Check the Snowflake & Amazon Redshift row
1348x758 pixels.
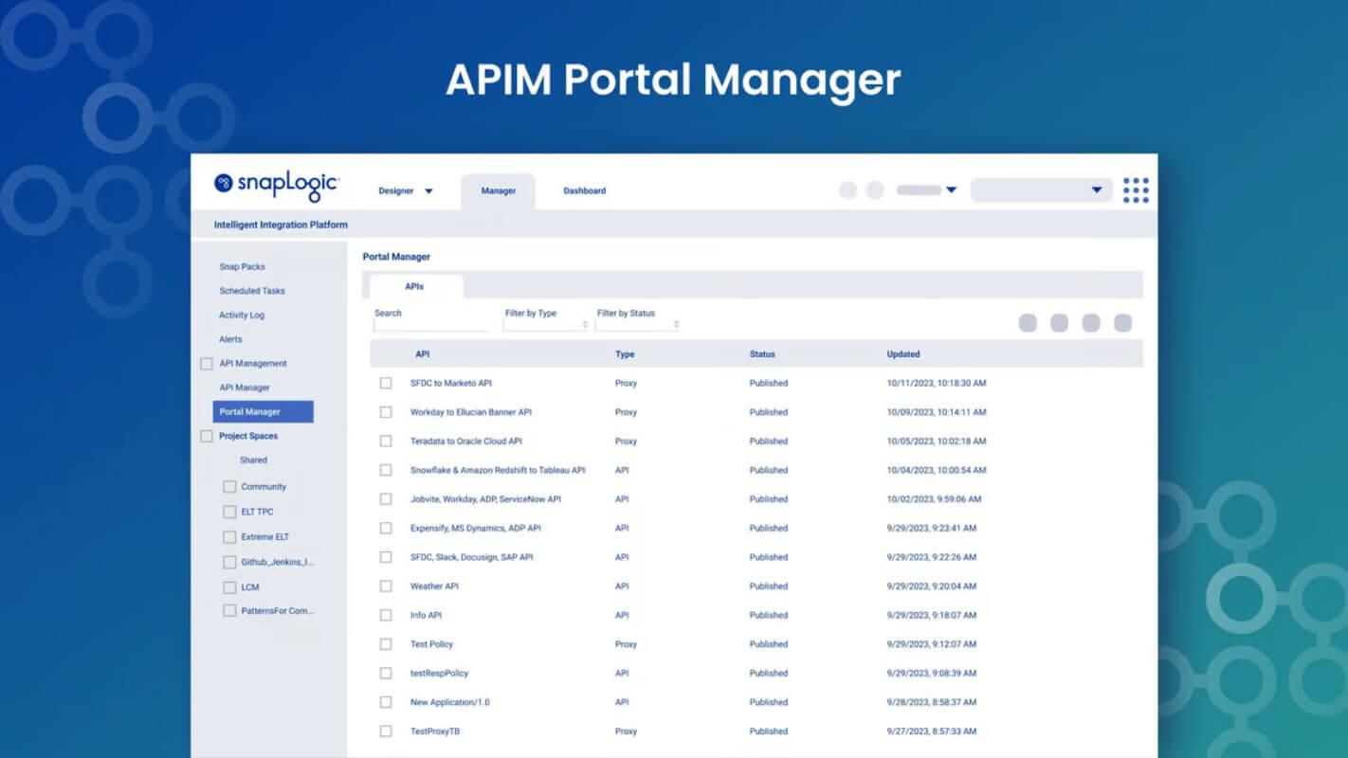point(386,470)
